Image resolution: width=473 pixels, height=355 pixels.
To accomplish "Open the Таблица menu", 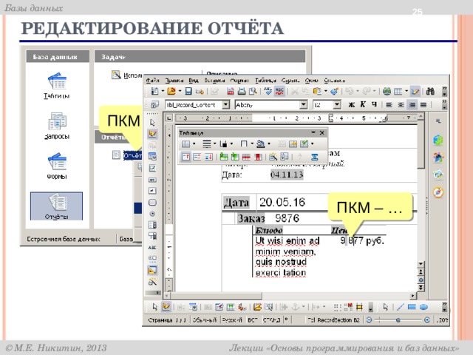I will tap(265, 81).
